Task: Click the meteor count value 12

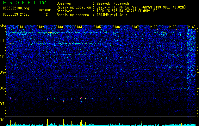Action: tap(46, 14)
